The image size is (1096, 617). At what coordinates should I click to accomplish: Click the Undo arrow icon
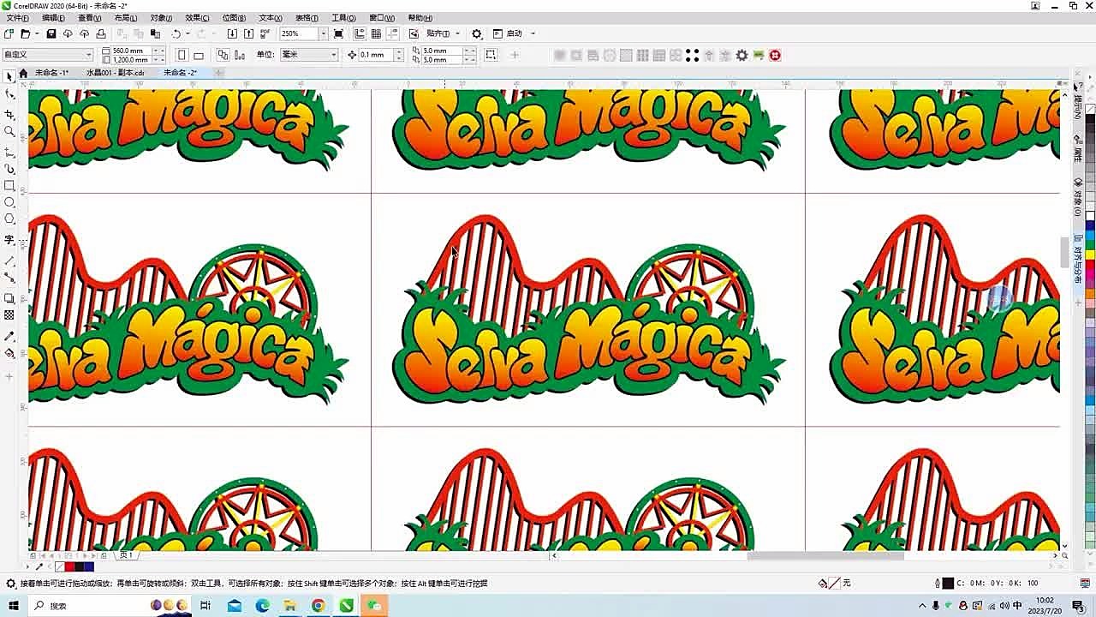click(x=176, y=33)
